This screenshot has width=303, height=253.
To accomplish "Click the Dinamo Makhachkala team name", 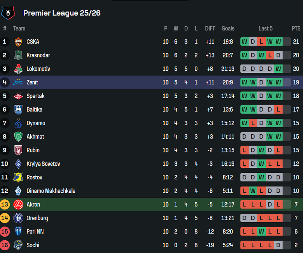I will click(51, 191).
